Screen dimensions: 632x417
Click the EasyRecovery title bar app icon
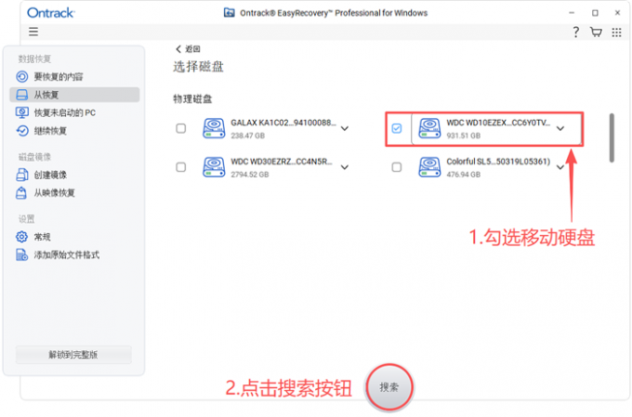[230, 13]
